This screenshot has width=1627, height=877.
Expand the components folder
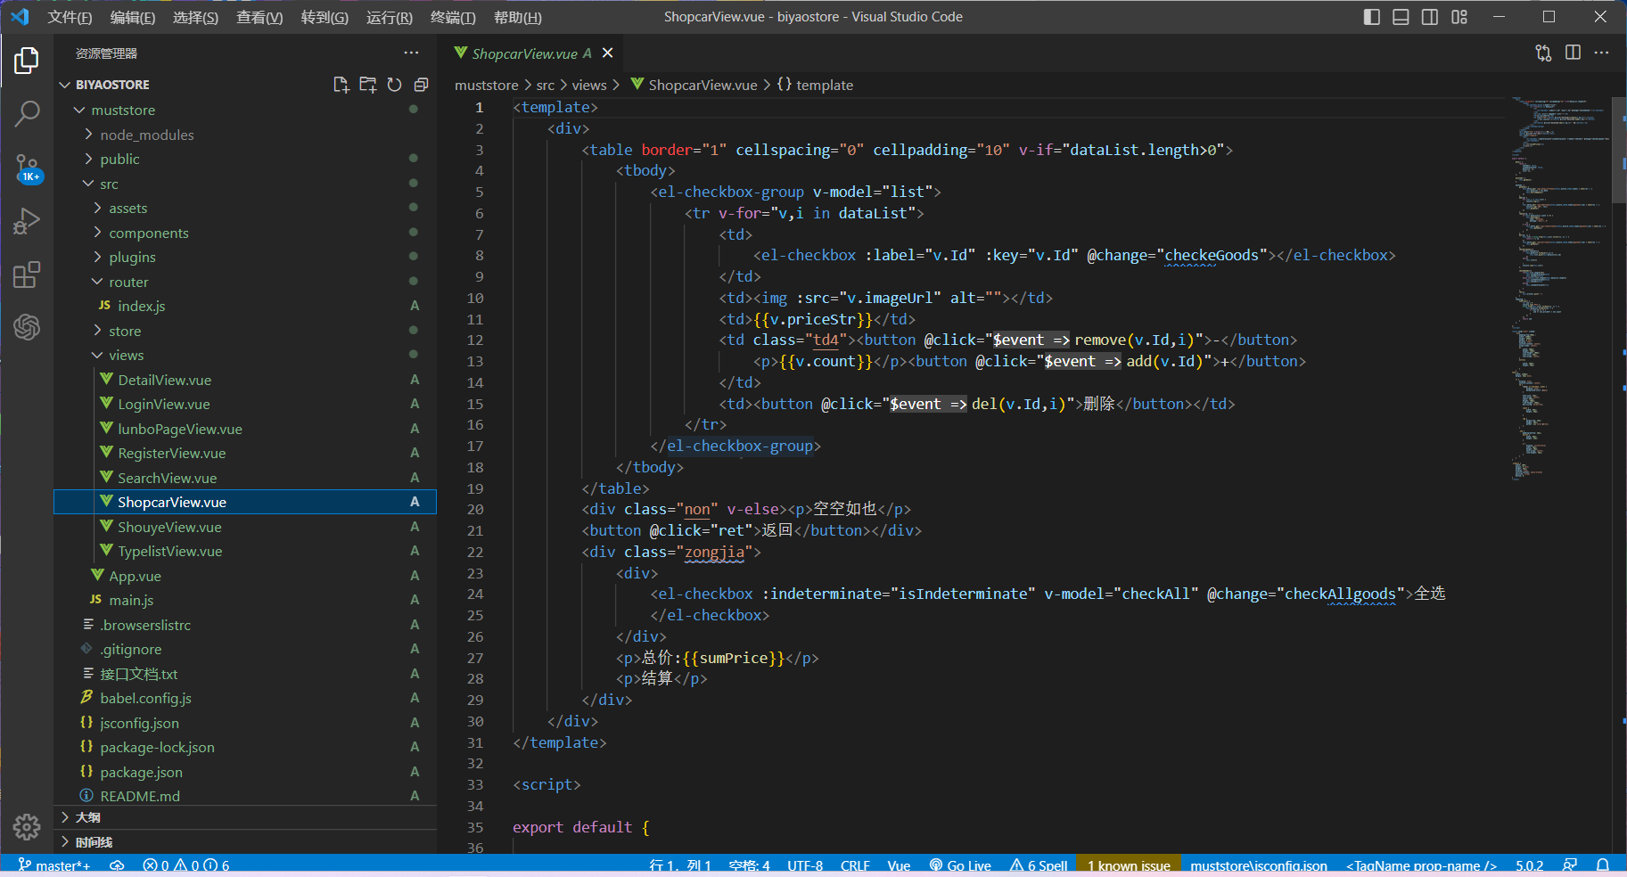(97, 233)
